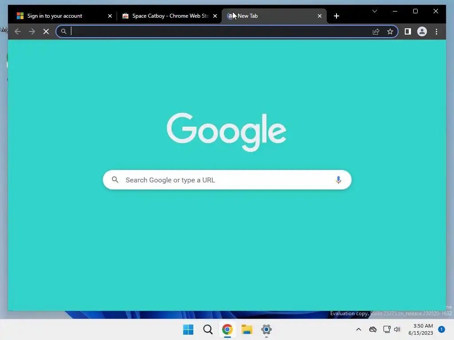The image size is (454, 340).
Task: Click the OneDrive cloud tray icon
Action: click(372, 329)
